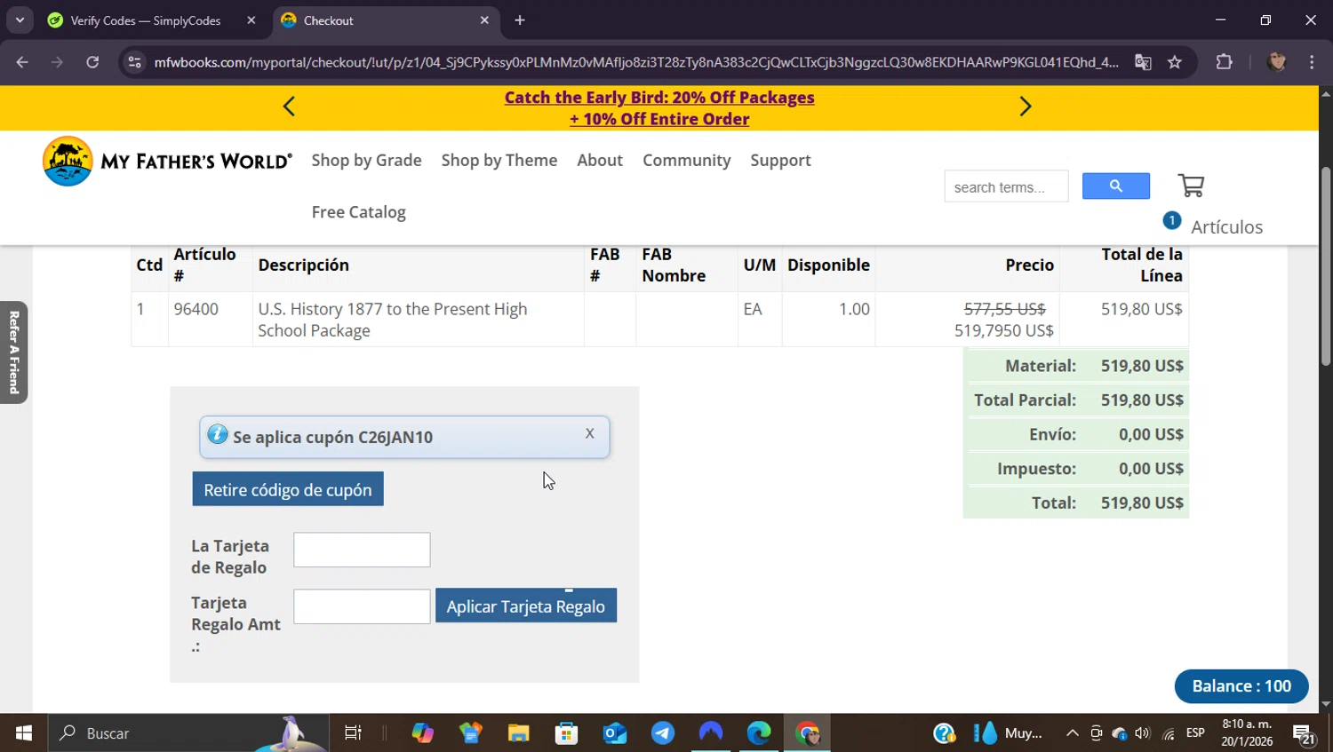Open the volume speaker tray icon
The image size is (1333, 752).
point(1142,733)
